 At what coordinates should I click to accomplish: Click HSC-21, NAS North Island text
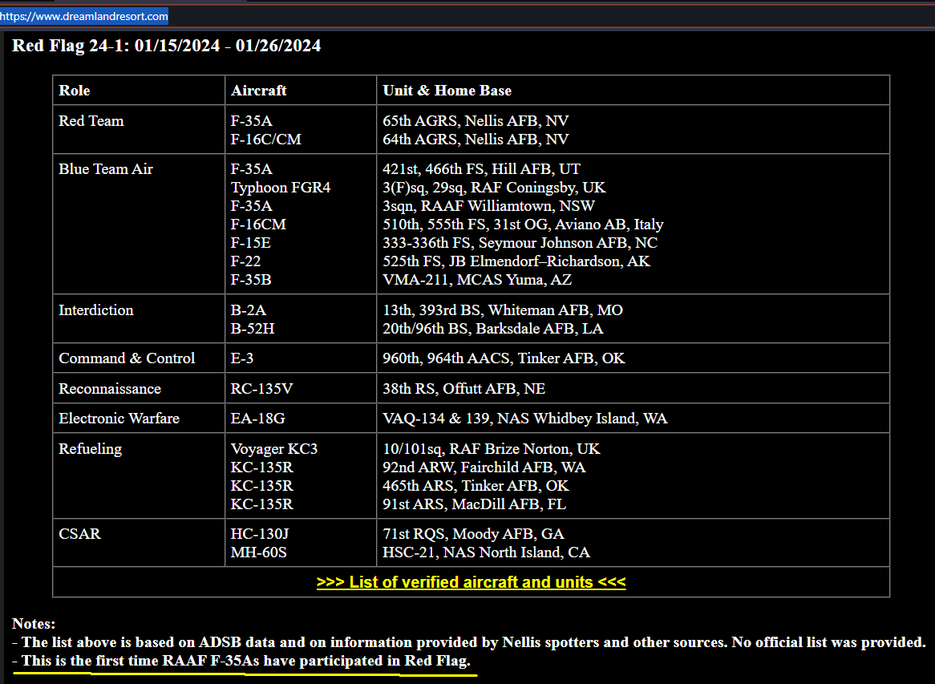tap(487, 552)
